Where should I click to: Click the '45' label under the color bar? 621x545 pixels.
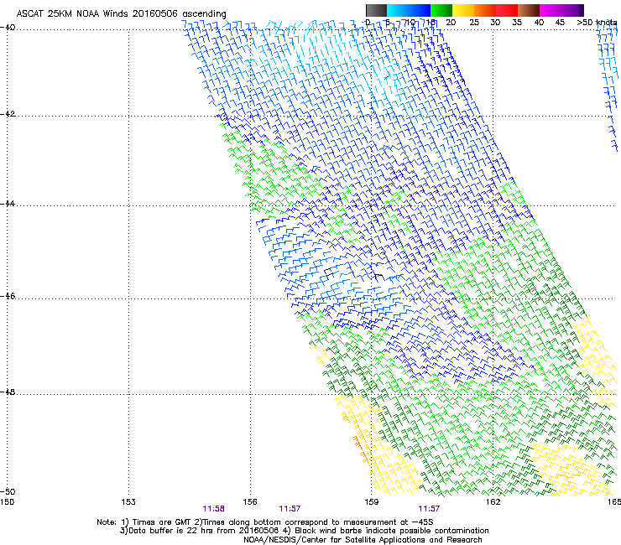pyautogui.click(x=560, y=23)
